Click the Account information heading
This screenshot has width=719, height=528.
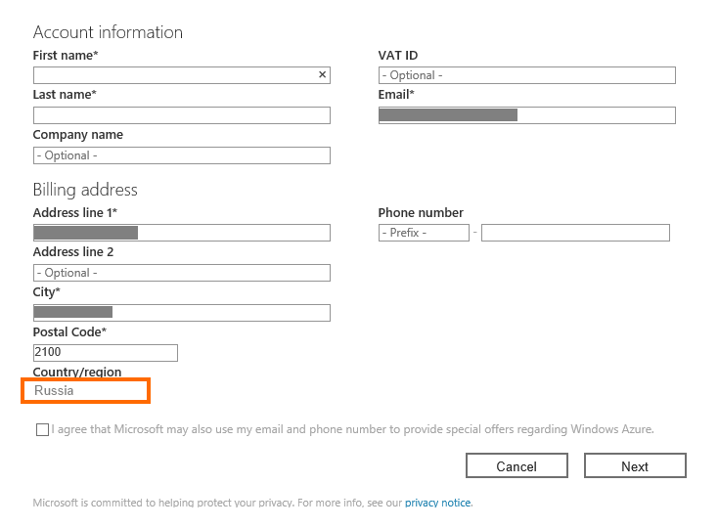(x=108, y=32)
